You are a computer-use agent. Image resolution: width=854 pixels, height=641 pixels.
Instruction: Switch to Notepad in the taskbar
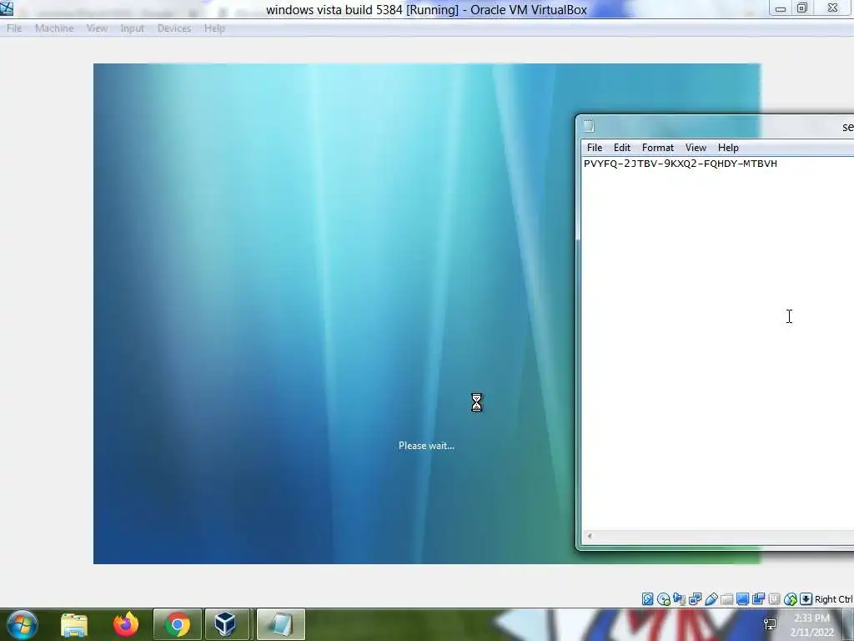tap(281, 624)
